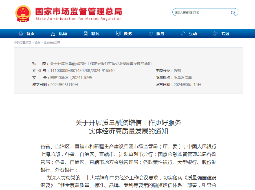The width and height of the screenshot is (255, 190).
Task: Click the heart icon beside 服务
Action: click(151, 34)
